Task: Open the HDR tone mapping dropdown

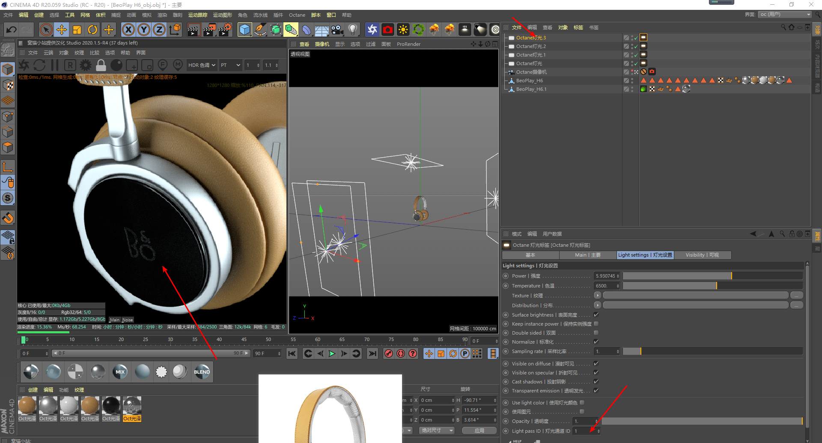Action: point(202,65)
